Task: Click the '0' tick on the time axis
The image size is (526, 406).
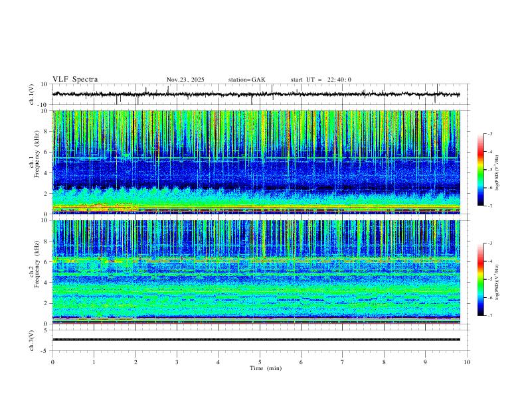Action: [x=52, y=362]
